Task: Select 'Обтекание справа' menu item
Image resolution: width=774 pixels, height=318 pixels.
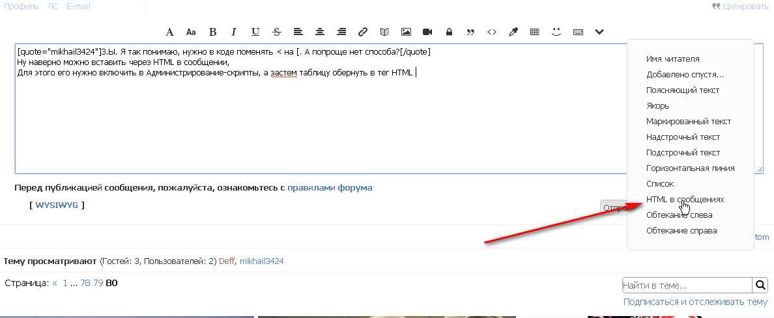Action: [681, 231]
